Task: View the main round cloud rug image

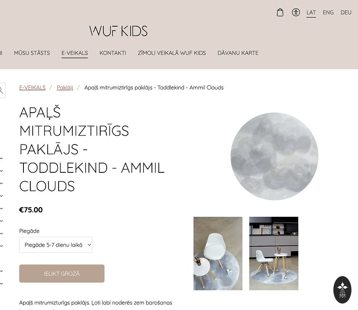Action: click(x=274, y=156)
